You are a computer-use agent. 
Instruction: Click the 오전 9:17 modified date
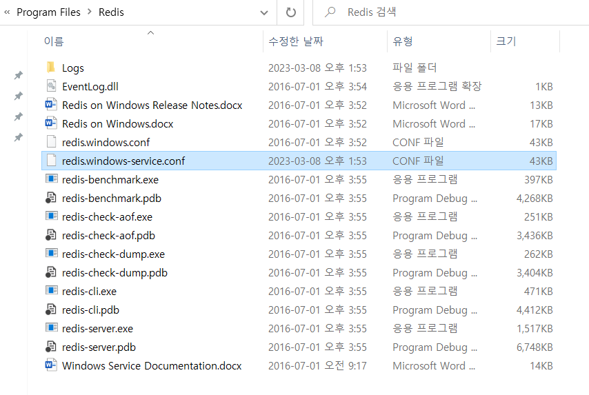346,365
